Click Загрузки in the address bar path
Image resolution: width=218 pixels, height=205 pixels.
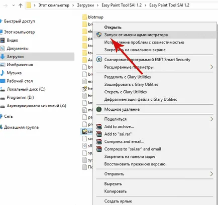coord(85,5)
